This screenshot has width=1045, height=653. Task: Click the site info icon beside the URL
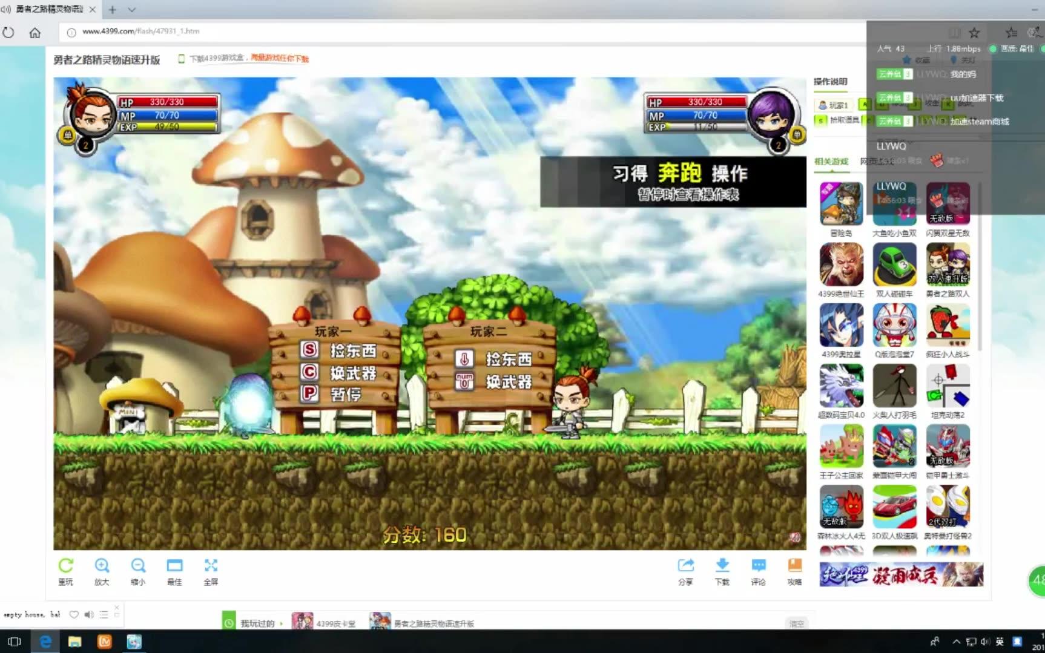pyautogui.click(x=71, y=32)
